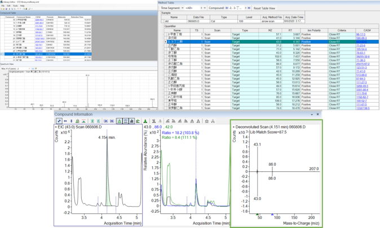380x228 pixels.
Task: Open CAS link 123-51-3 in Method Table
Action: point(361,67)
